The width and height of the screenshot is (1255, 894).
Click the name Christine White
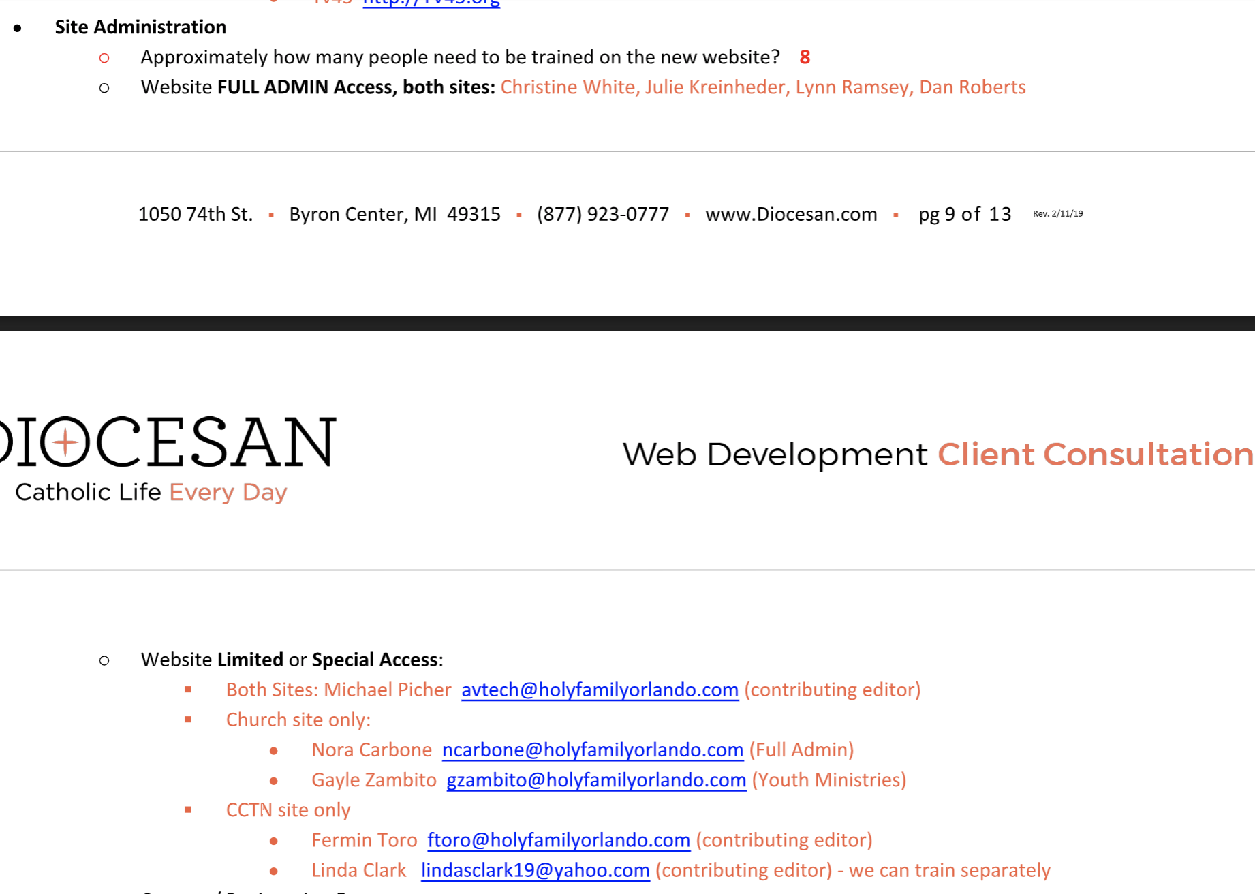(569, 87)
